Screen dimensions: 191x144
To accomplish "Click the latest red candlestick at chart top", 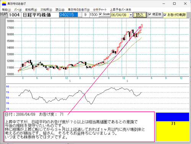I will coord(142,26).
